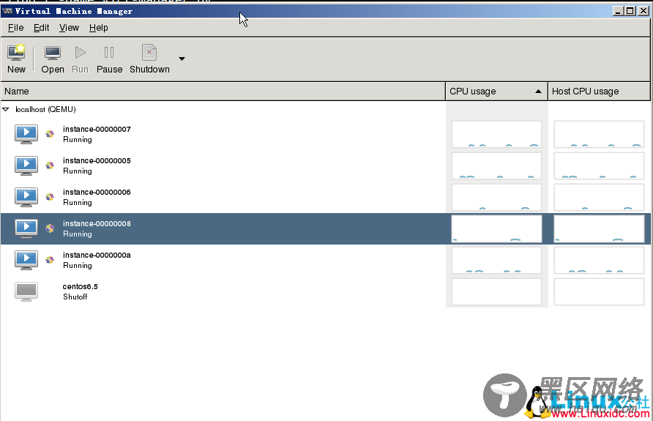Click the running monitor icon of instance-0000000a

point(26,260)
